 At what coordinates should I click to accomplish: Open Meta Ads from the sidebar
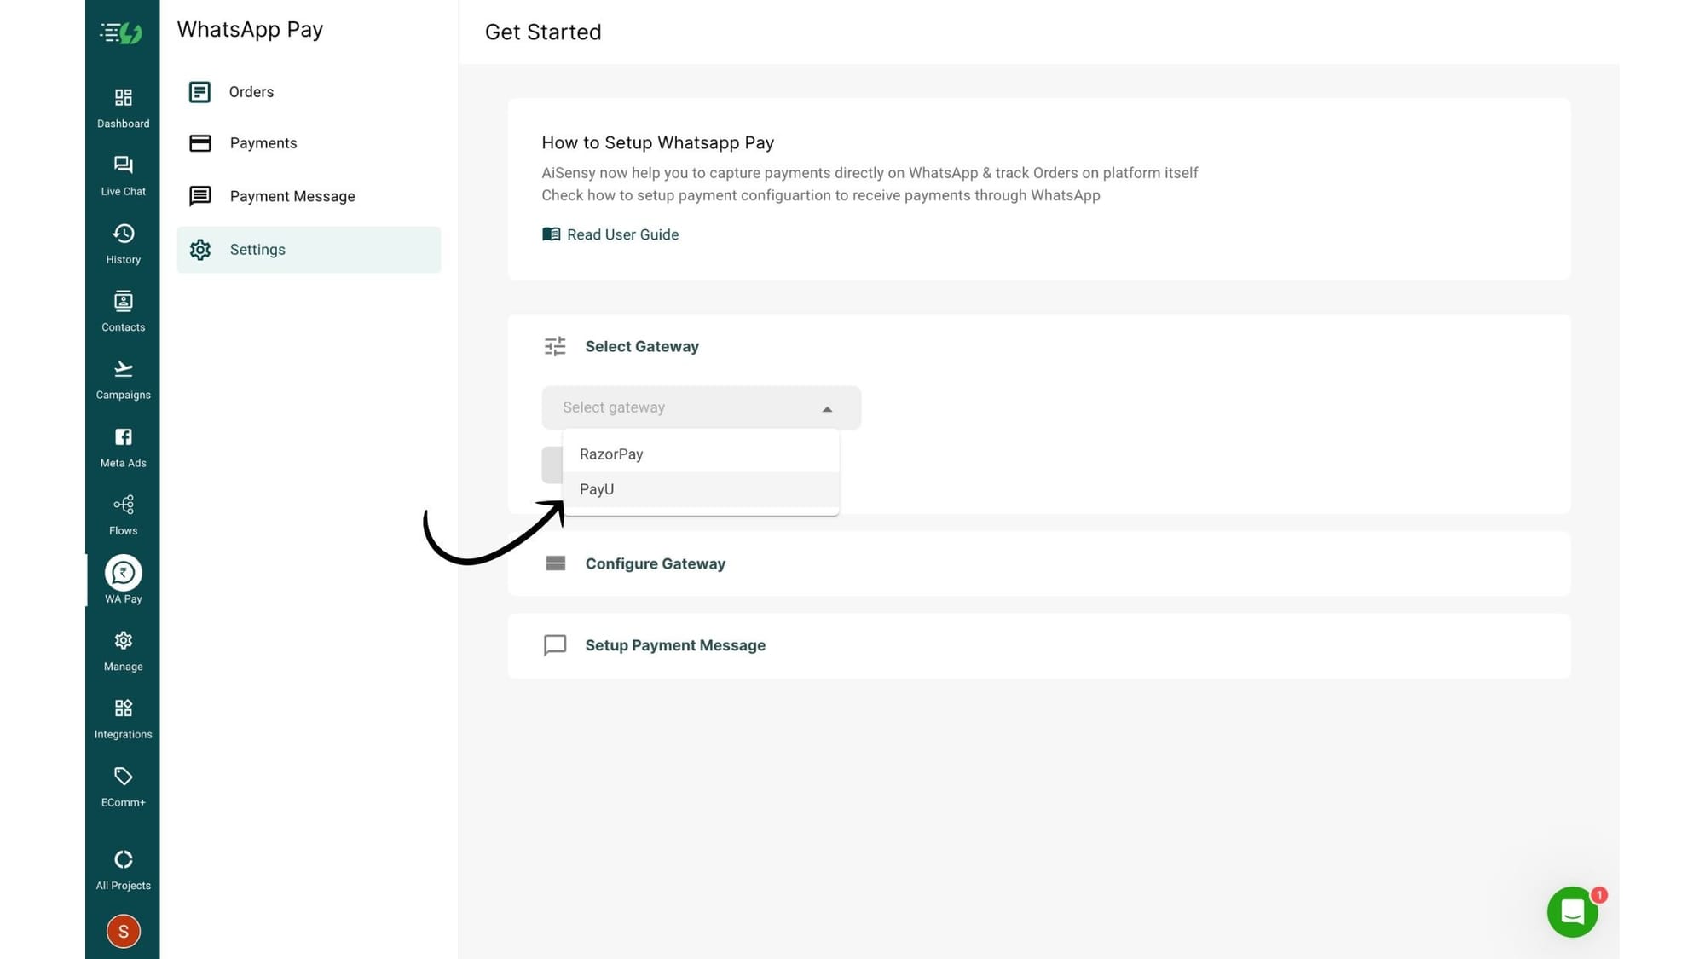(x=123, y=437)
